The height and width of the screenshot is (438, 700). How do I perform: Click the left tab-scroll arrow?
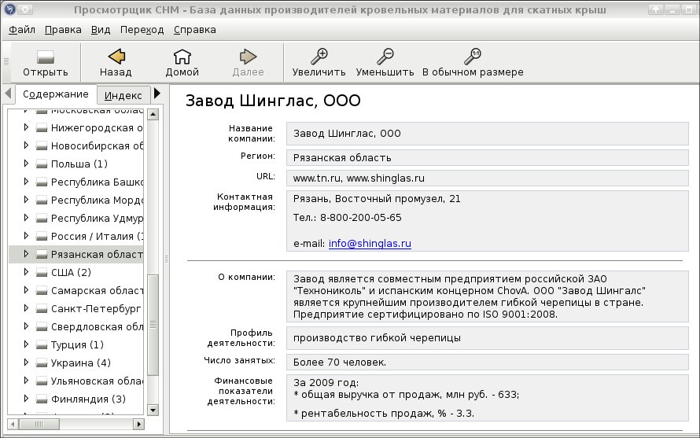pos(8,94)
